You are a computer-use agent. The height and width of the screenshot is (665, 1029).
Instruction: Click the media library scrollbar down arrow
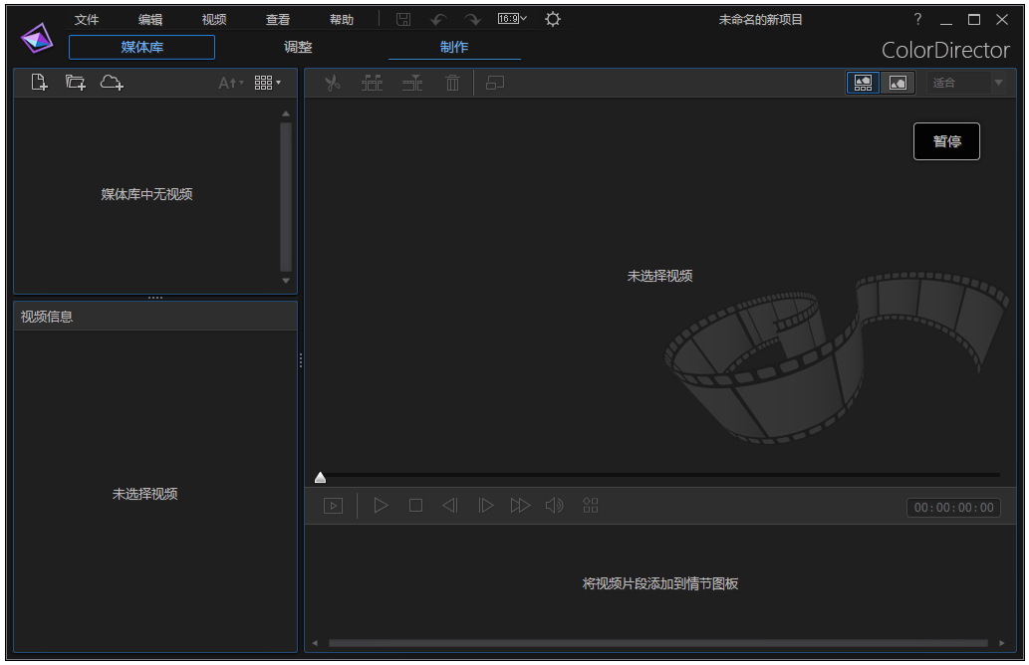coord(286,281)
